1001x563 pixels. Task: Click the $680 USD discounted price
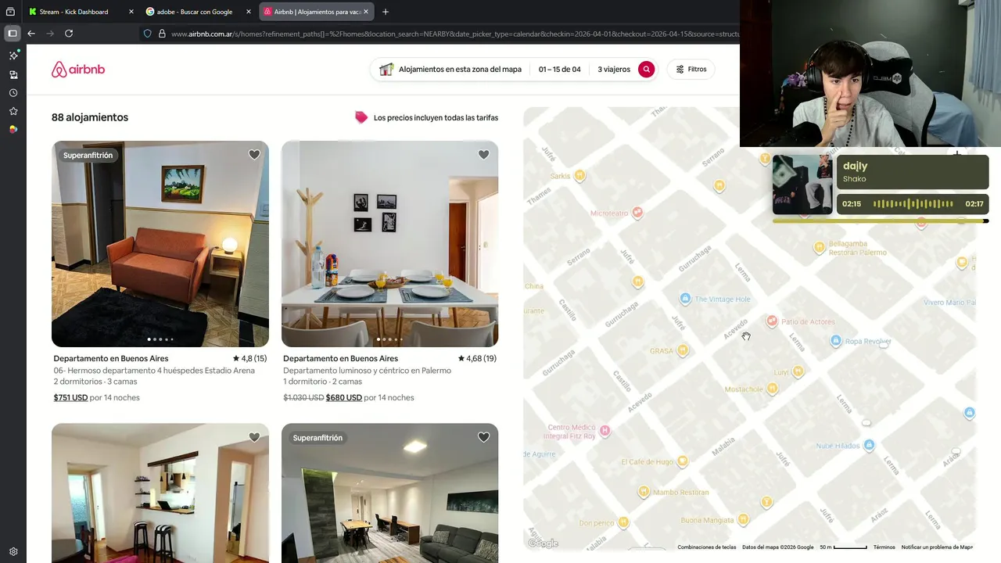[x=344, y=397]
